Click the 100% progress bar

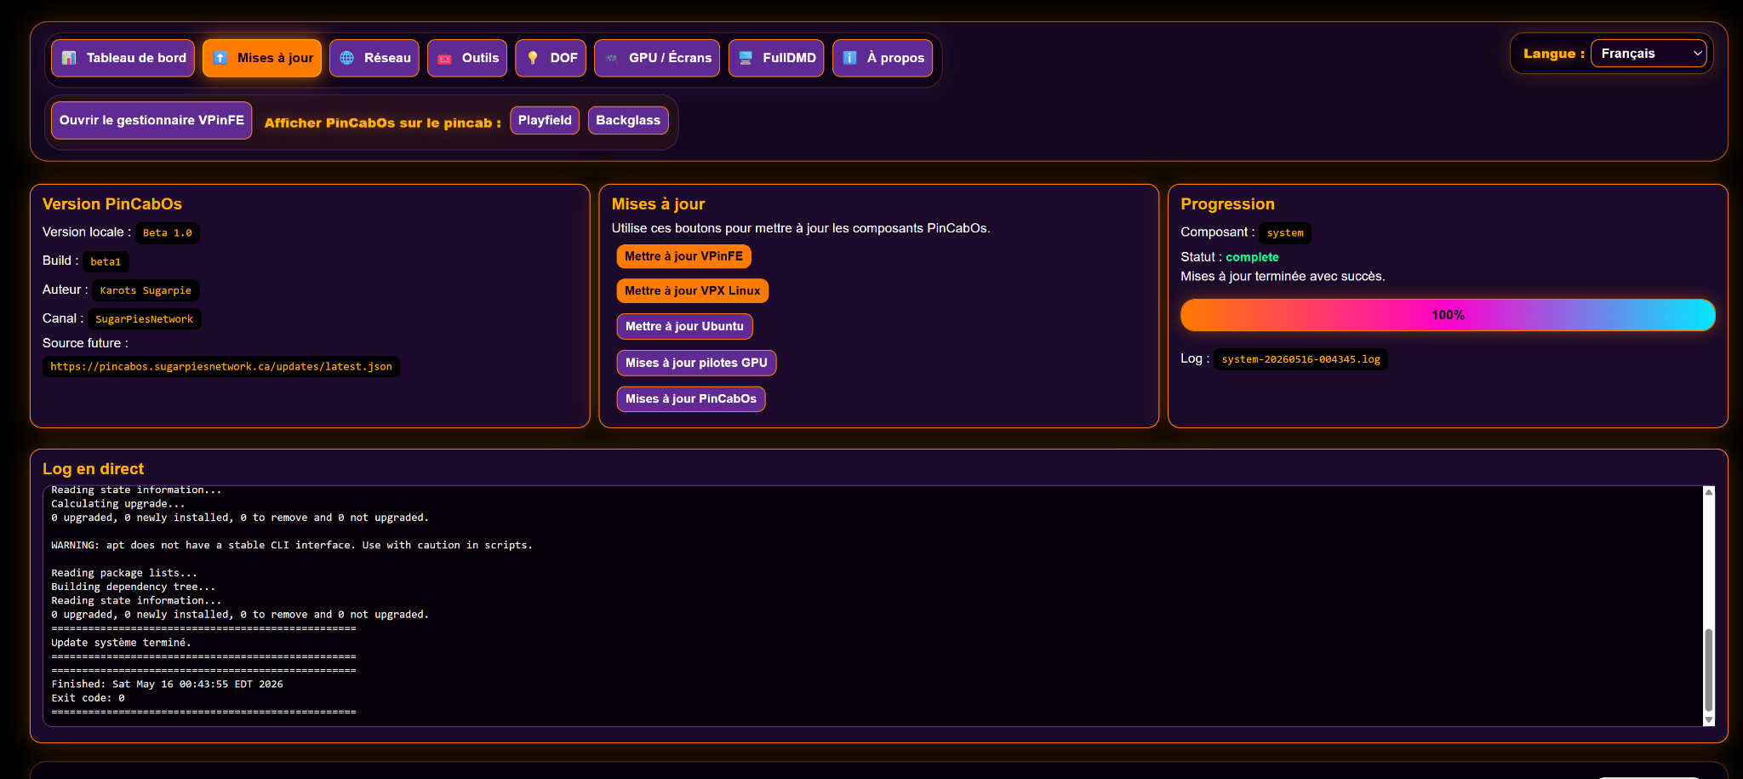(1448, 315)
